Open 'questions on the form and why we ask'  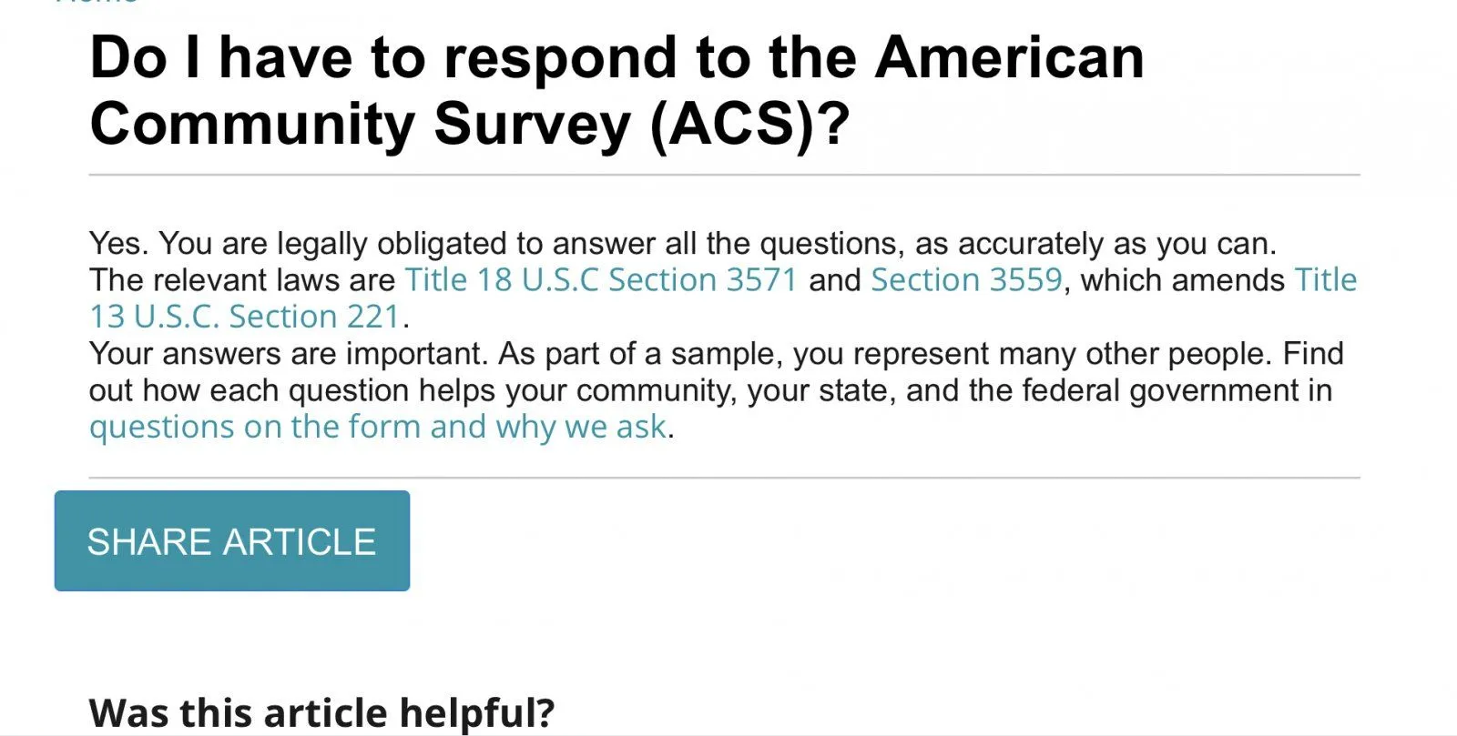tap(377, 427)
